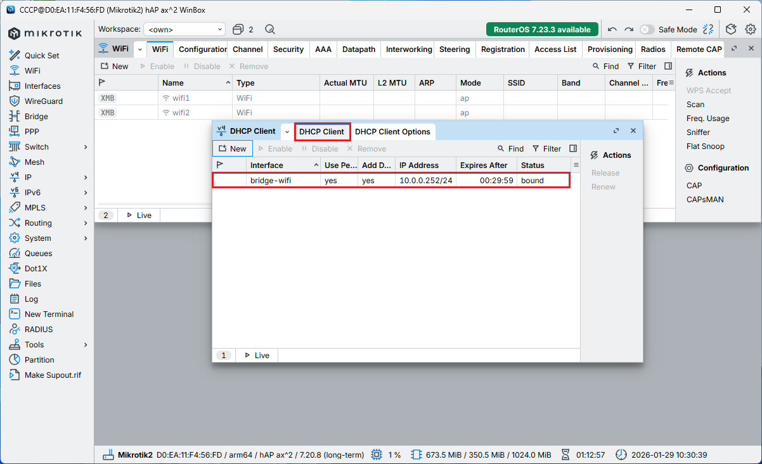
Task: Sort by Name column in WiFi table
Action: coord(195,83)
